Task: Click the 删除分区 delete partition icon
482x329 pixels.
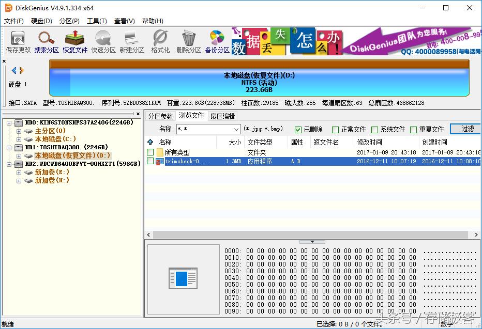Action: [x=189, y=41]
